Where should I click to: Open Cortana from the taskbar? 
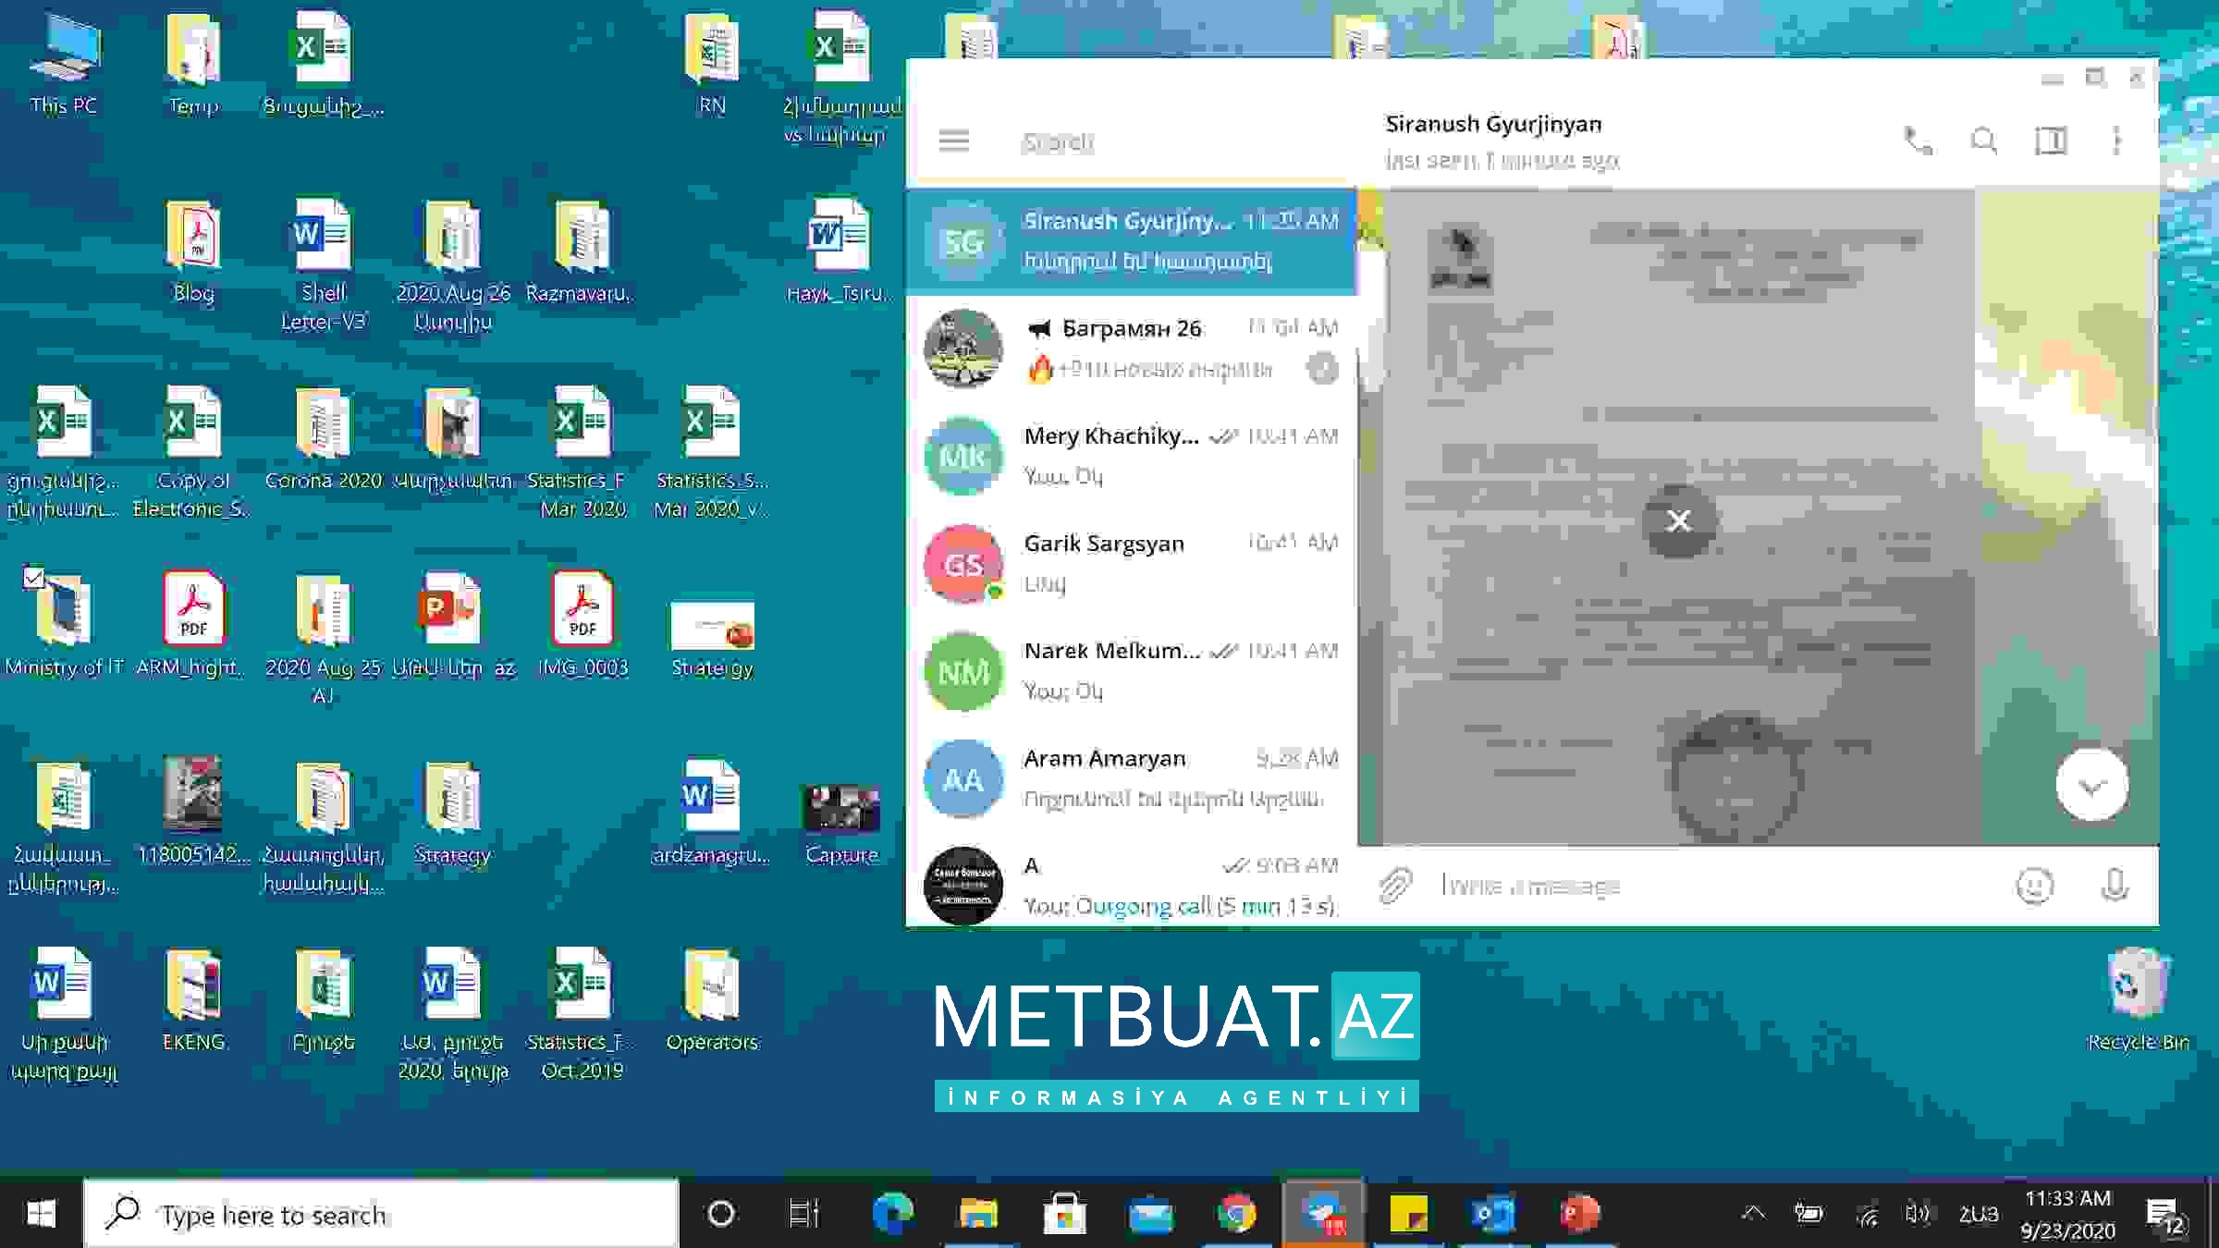click(720, 1214)
